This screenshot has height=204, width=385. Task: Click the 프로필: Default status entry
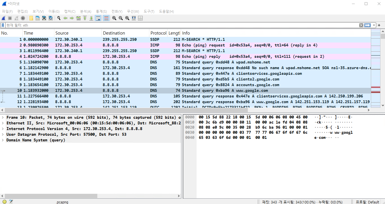point(367,202)
